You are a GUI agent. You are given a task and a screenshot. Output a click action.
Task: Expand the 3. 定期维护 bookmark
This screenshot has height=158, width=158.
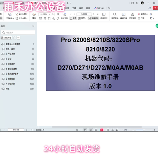[1, 64]
